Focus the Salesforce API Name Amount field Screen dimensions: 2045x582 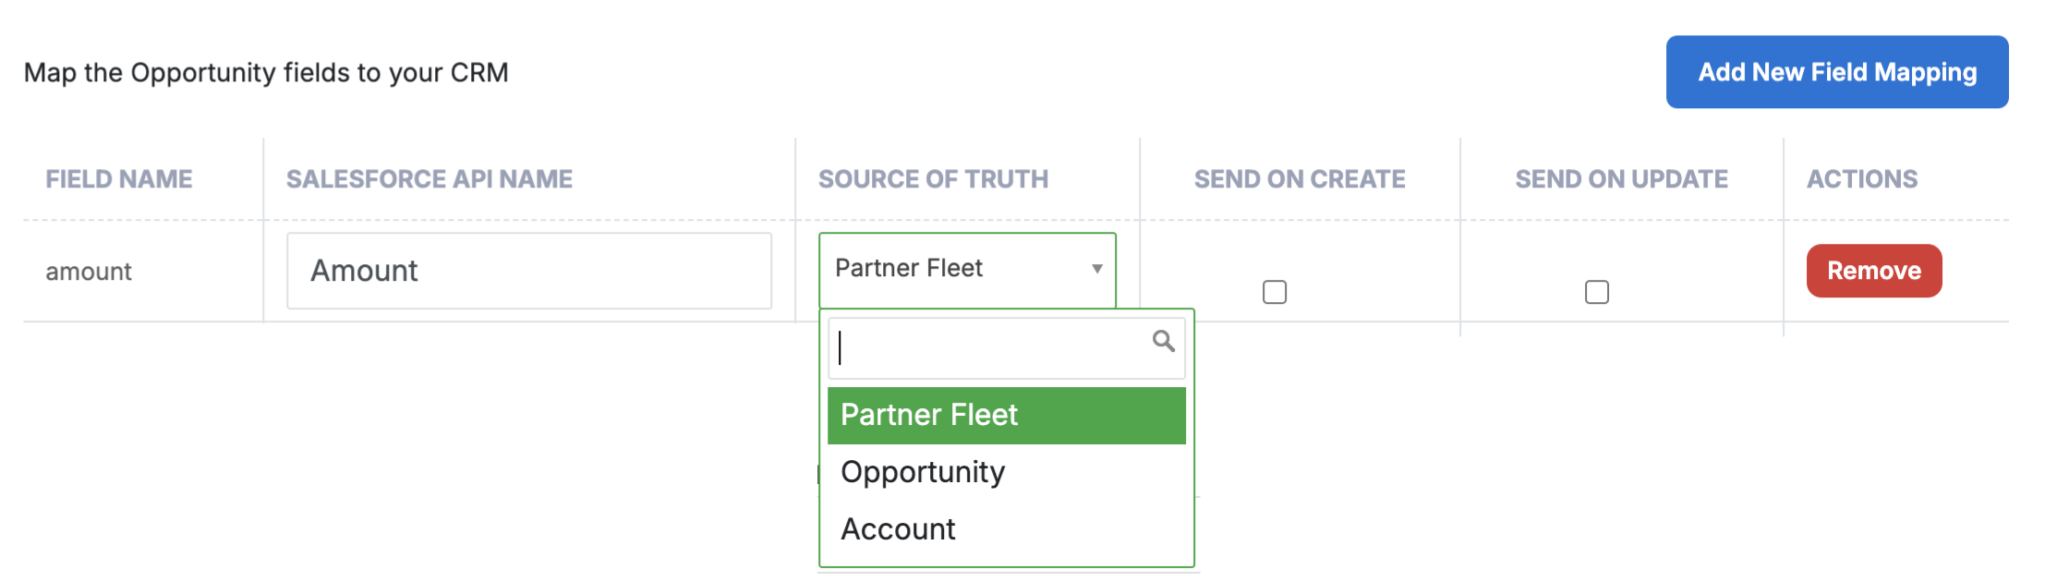(529, 271)
